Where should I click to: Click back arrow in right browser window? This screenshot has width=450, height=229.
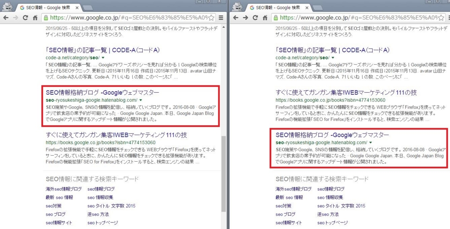[x=236, y=18]
